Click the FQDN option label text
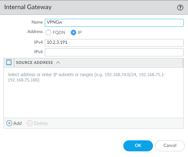188x157 pixels. click(59, 32)
